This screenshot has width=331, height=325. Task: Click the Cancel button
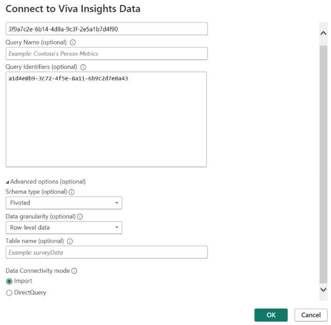pos(311,315)
